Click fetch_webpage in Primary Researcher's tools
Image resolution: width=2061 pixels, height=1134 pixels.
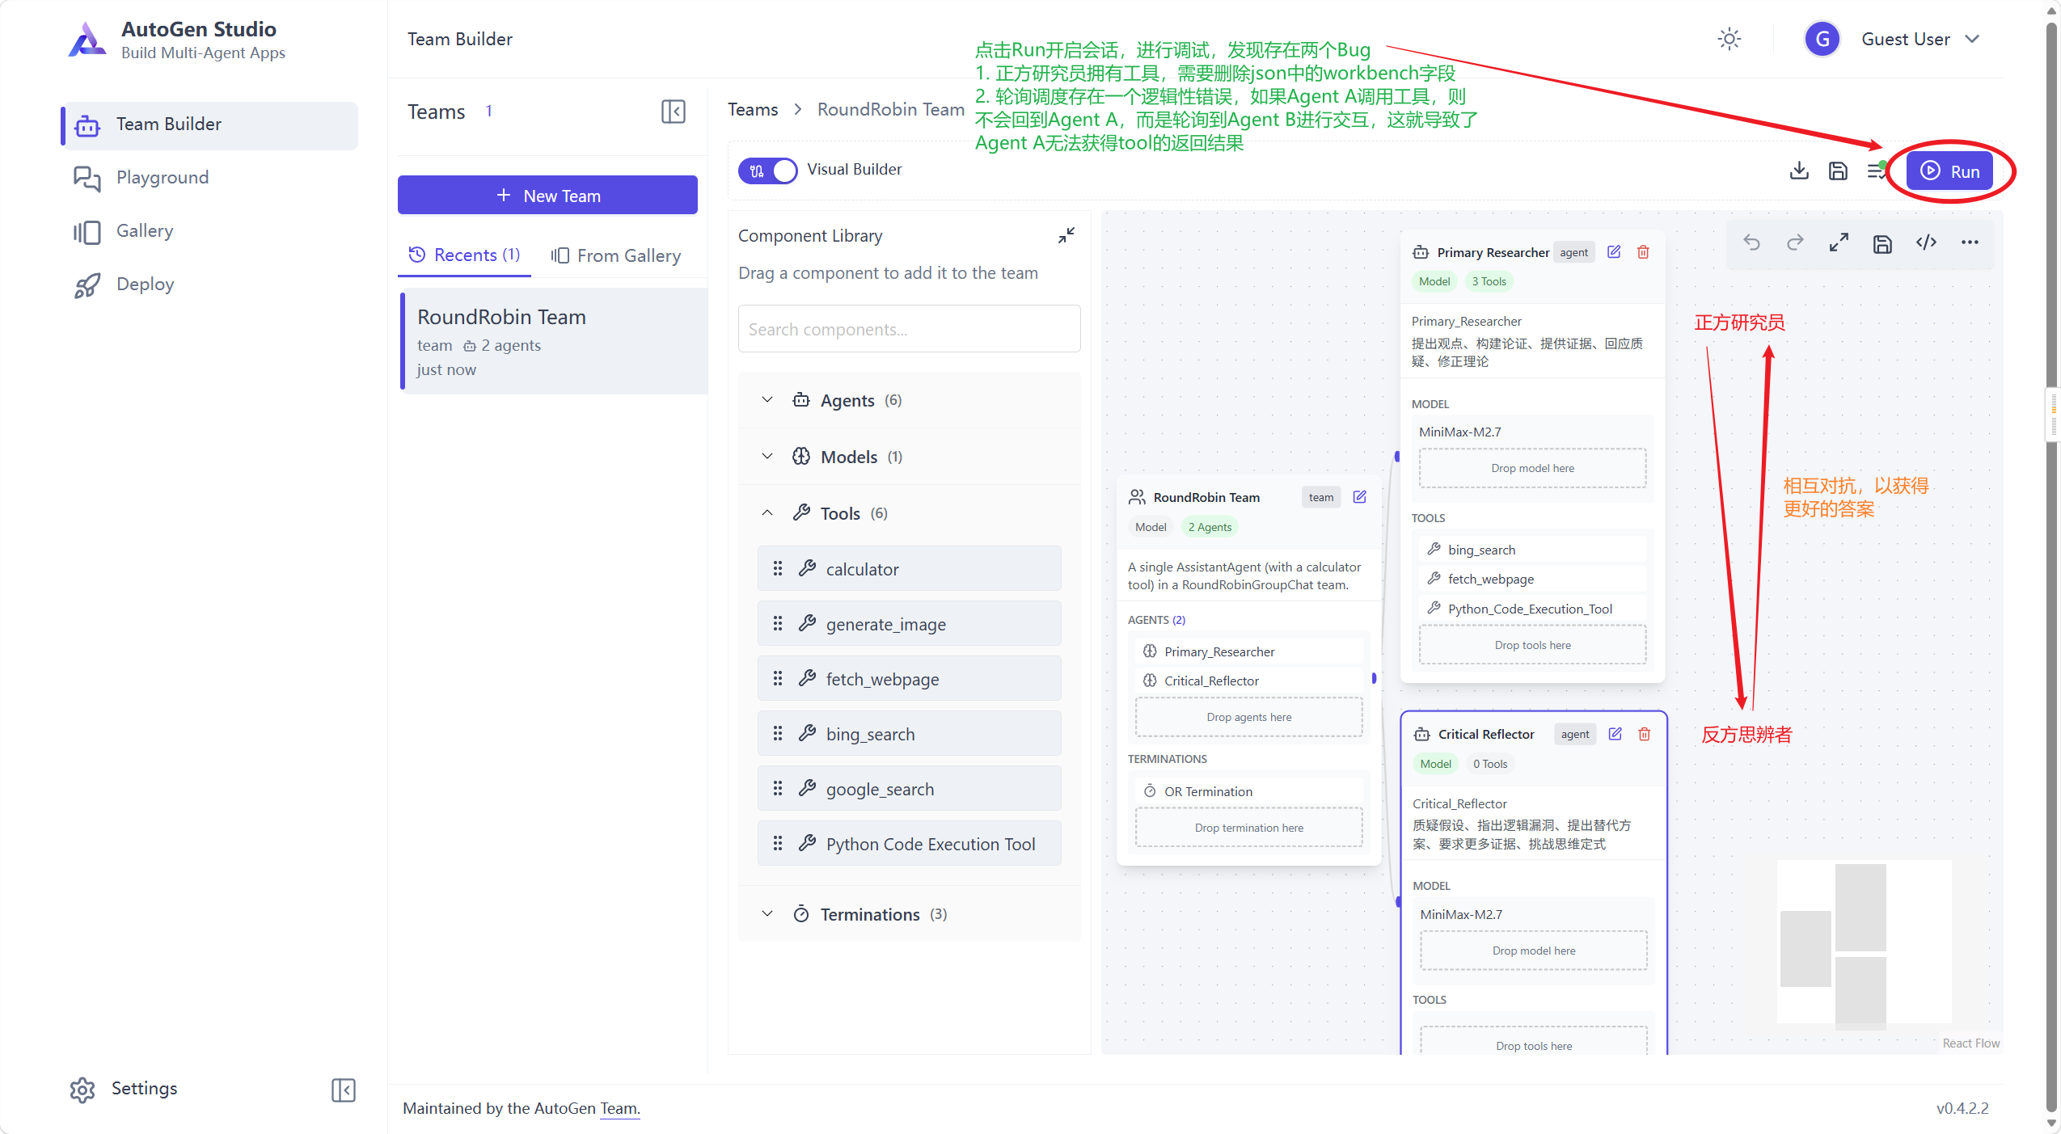[x=1532, y=578]
